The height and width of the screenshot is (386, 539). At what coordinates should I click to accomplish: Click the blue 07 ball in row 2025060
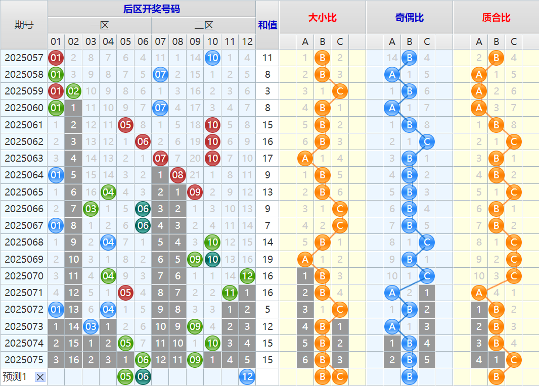[160, 108]
